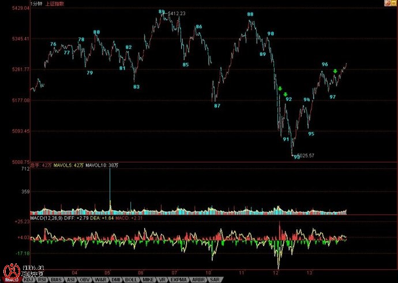Click the MACD tab

tap(12, 280)
